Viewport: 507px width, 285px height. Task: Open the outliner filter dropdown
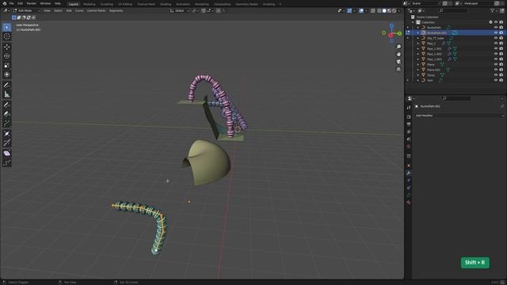point(494,10)
